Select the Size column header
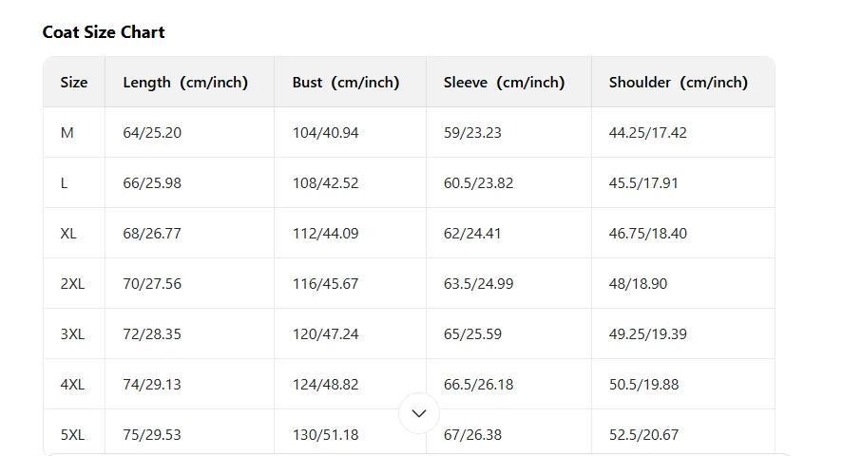The image size is (843, 456). pos(74,83)
